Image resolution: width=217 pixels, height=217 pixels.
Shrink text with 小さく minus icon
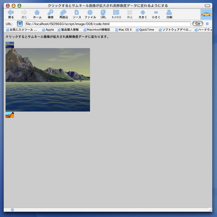(156, 12)
